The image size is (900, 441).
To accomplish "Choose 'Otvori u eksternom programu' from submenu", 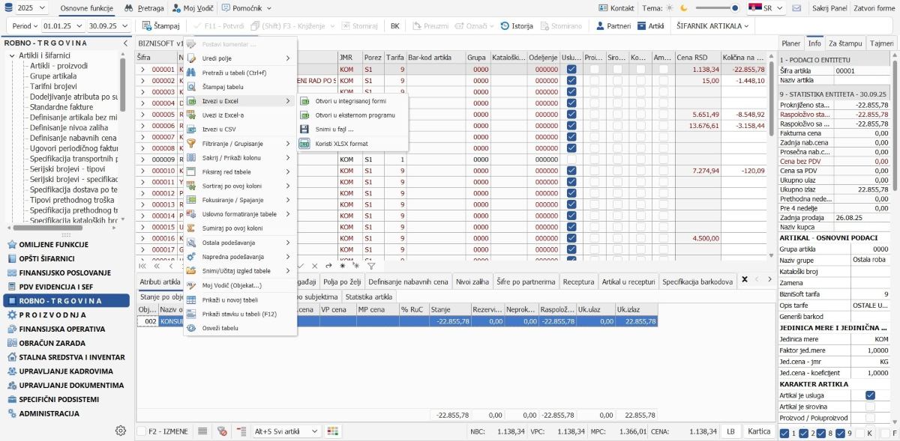I will coord(354,115).
